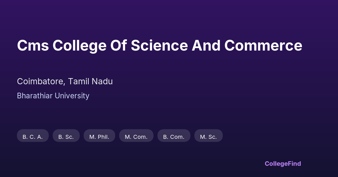The image size is (338, 177).
Task: Click the word "Of" in the heading
Action: tap(118, 46)
